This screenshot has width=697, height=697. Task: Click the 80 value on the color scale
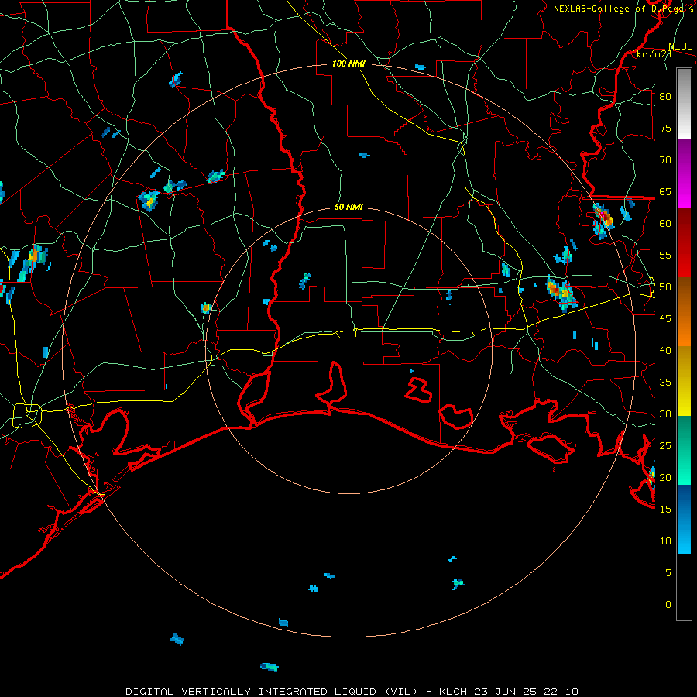665,97
